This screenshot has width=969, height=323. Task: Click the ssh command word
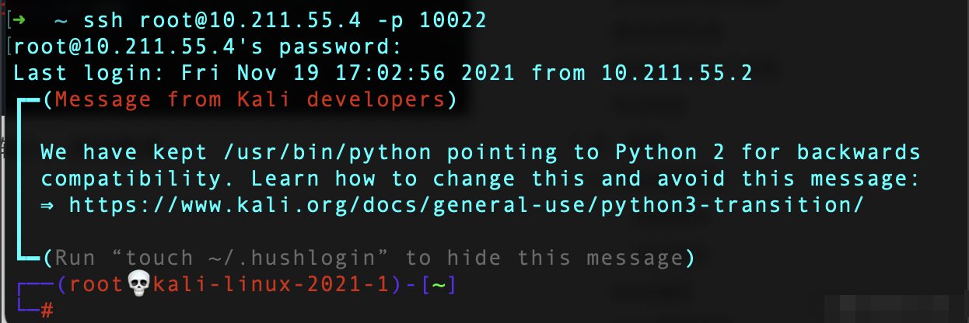tap(103, 20)
